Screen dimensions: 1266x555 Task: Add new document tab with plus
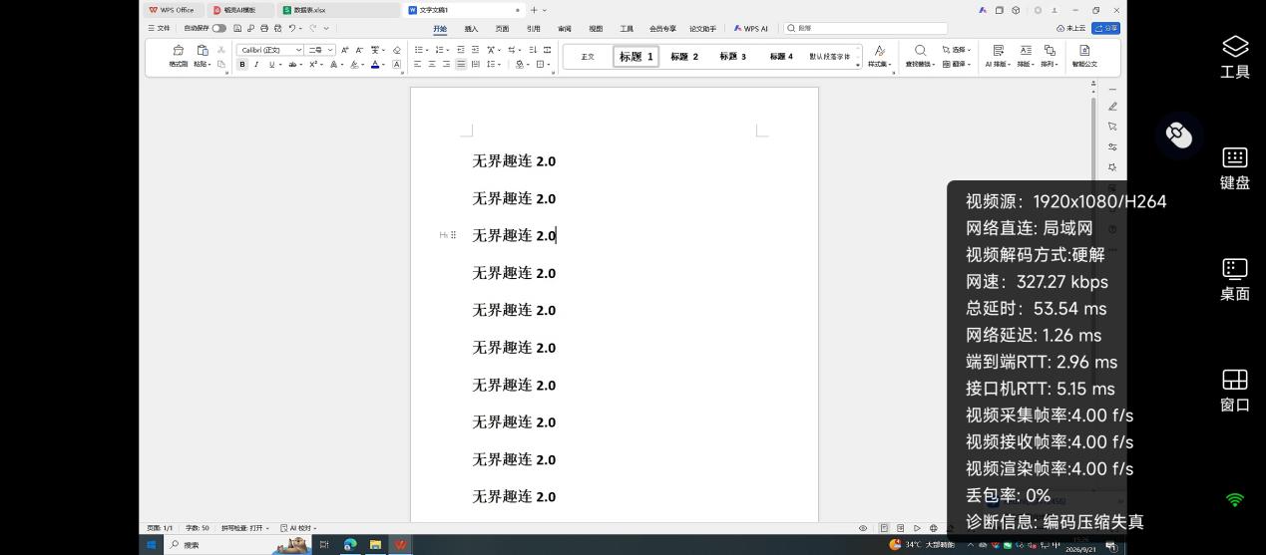tap(534, 10)
